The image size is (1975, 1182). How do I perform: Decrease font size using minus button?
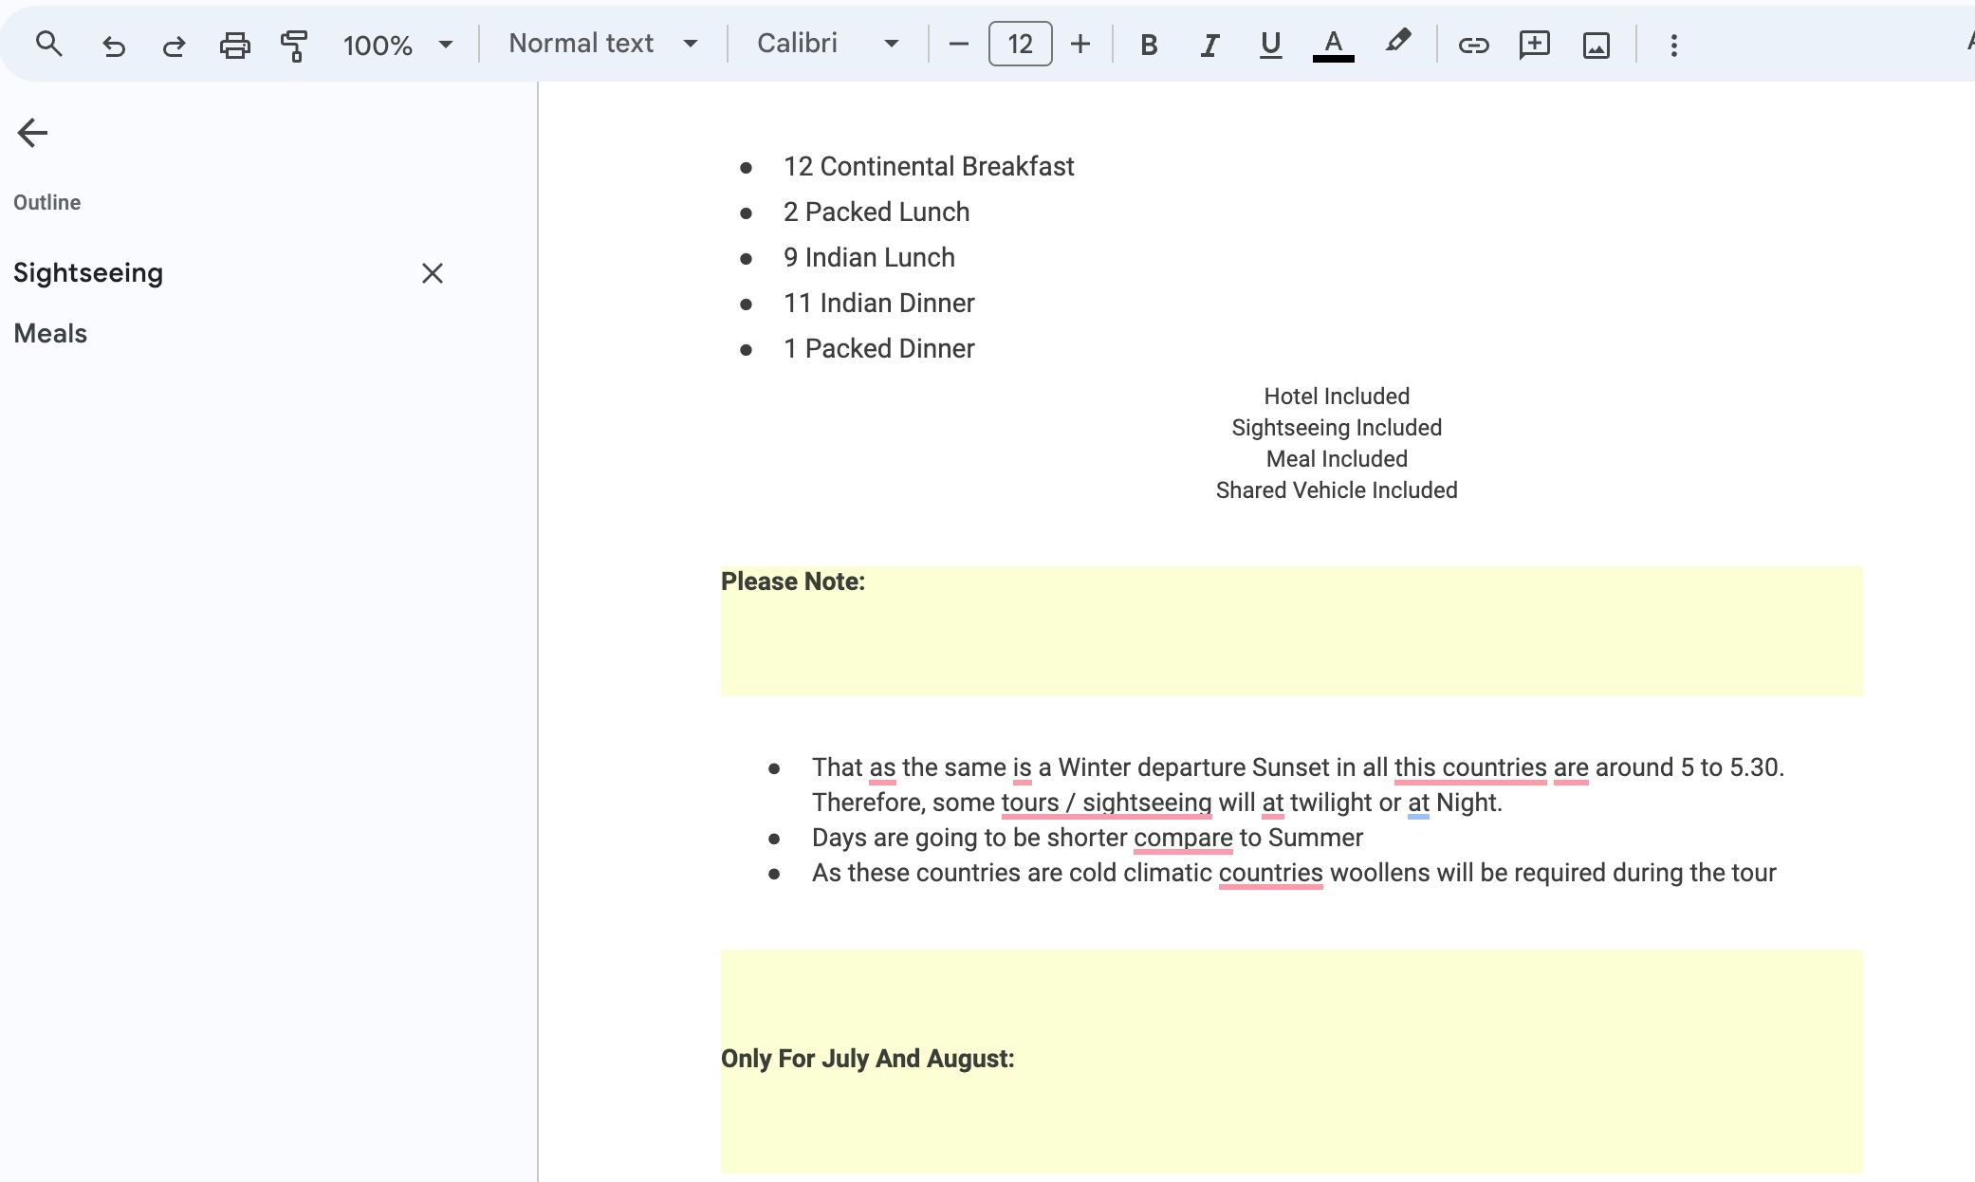pyautogui.click(x=958, y=44)
